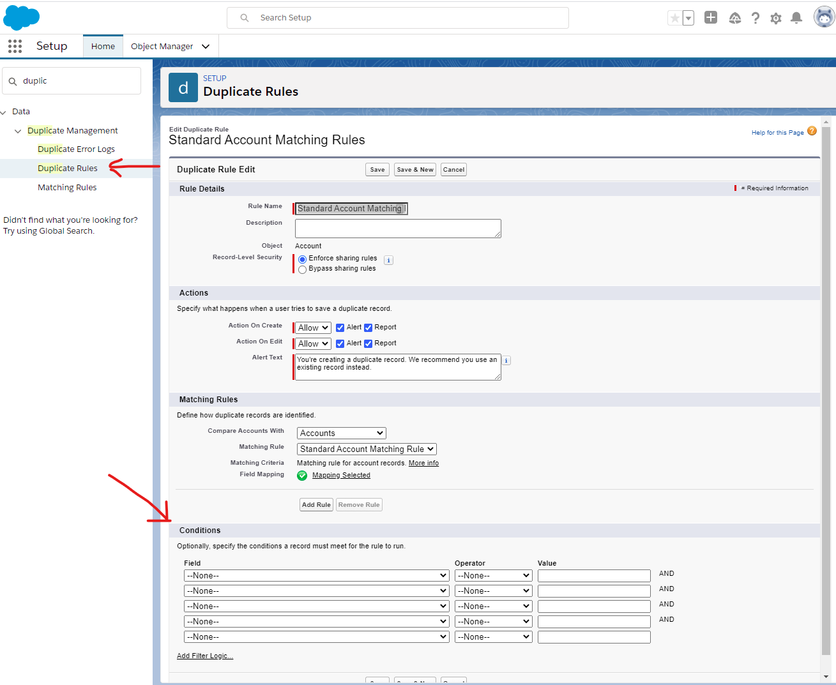Click the first condition Value field
This screenshot has width=836, height=685.
(594, 575)
